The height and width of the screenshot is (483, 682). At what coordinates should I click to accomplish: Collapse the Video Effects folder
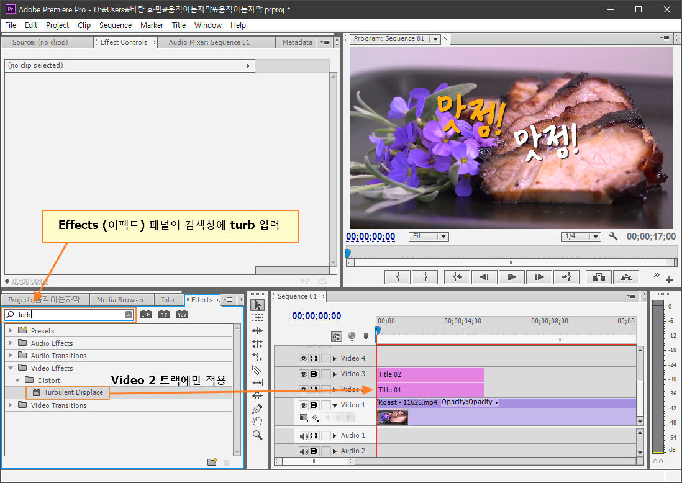pyautogui.click(x=11, y=368)
